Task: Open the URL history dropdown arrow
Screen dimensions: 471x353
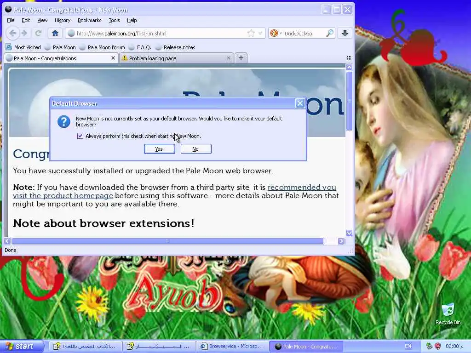Action: coord(260,33)
